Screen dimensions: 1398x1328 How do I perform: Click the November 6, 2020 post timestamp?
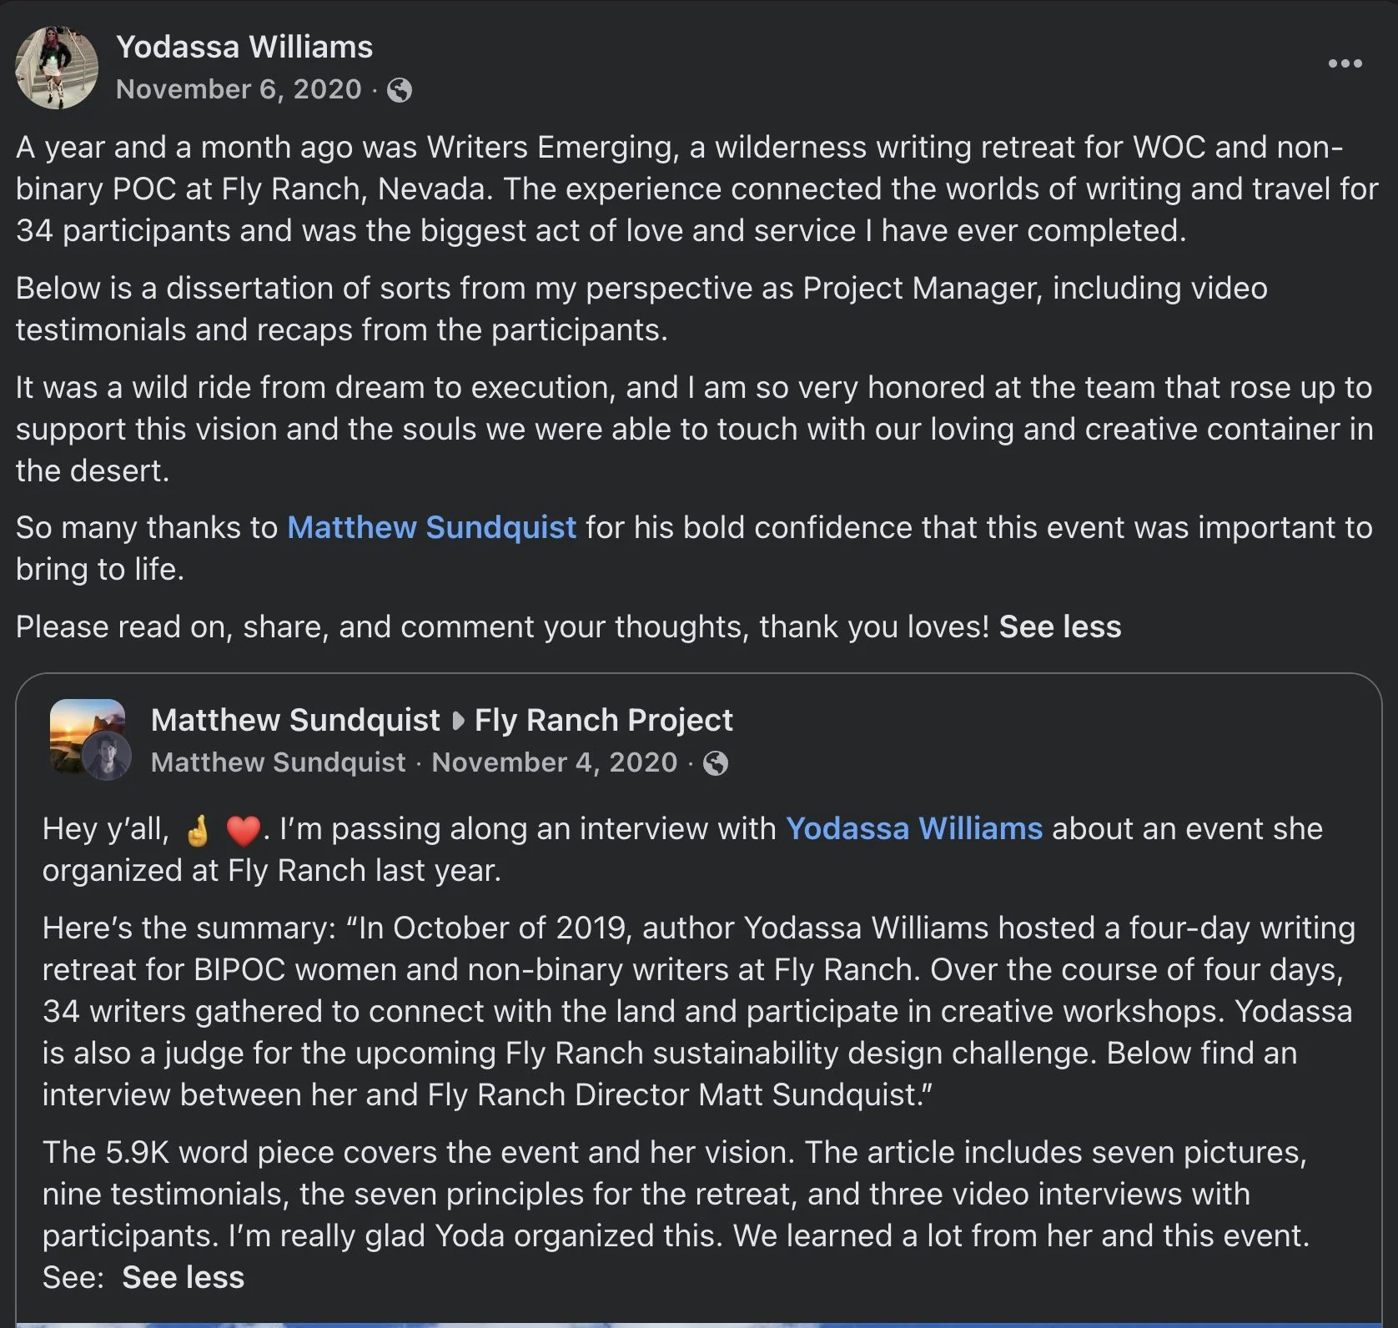tap(239, 89)
